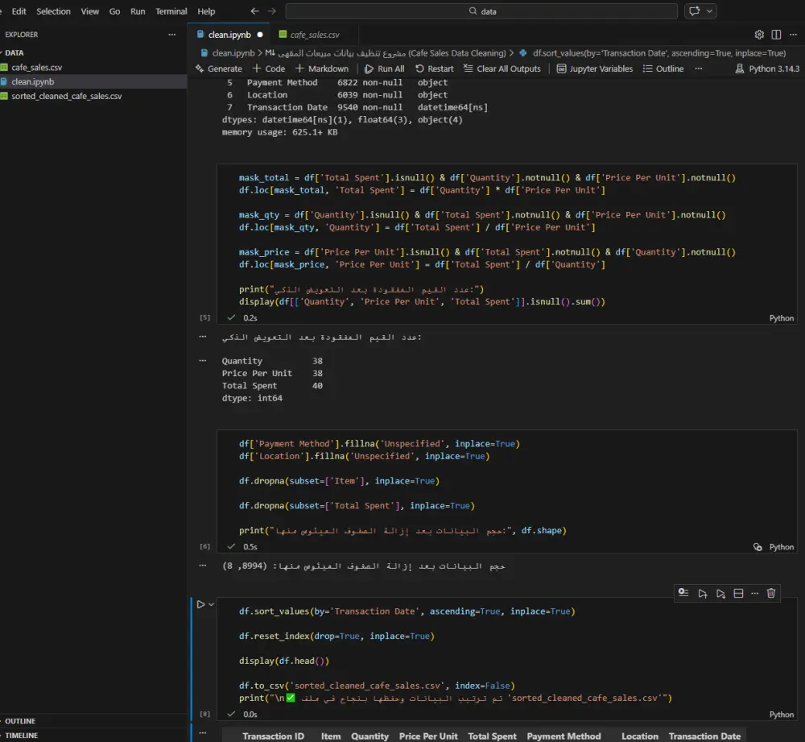
Task: Open Explorer views and more actions menu
Action: pyautogui.click(x=172, y=35)
